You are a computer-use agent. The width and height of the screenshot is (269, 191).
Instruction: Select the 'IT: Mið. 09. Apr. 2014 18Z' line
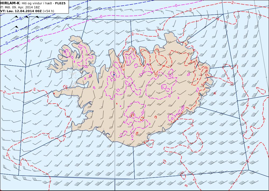pyautogui.click(x=20, y=7)
